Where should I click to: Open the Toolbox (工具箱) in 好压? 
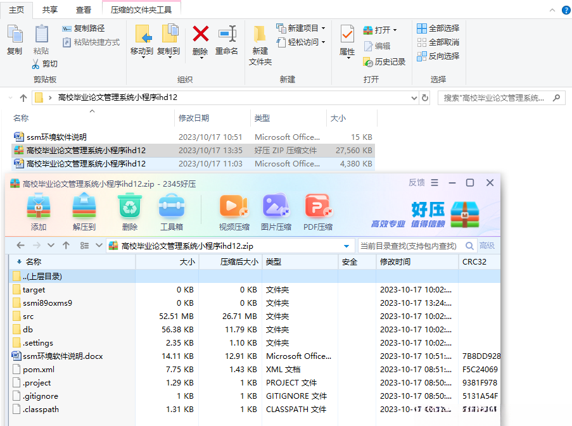[x=172, y=206]
